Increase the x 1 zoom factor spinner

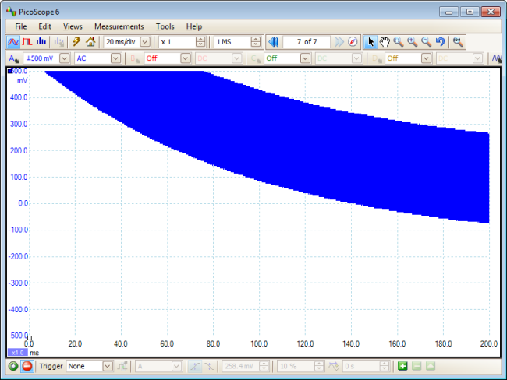click(201, 39)
